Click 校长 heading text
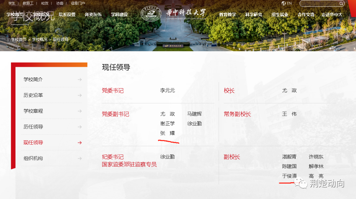Viewport: 356px width, 199px height. (229, 91)
